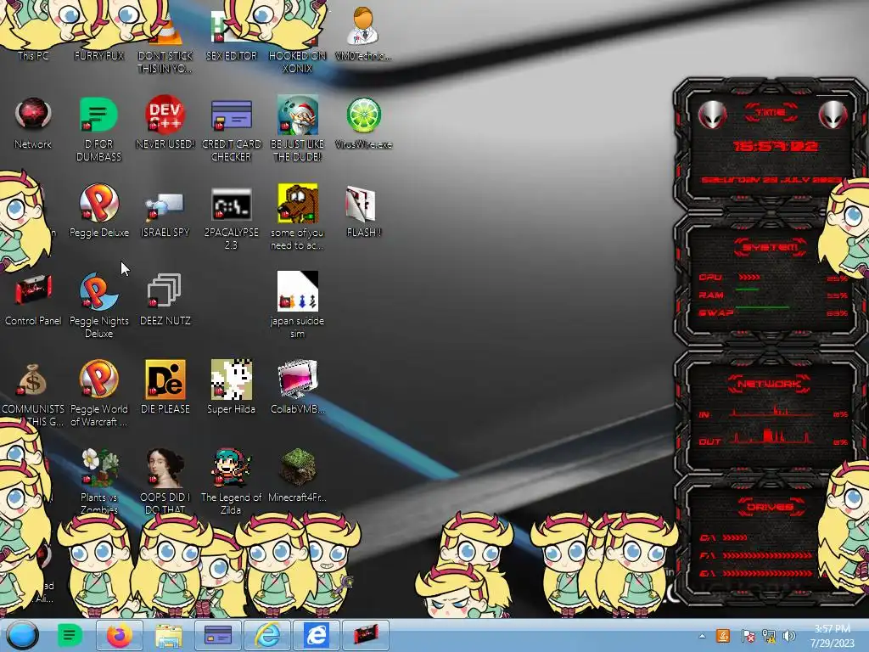Launch Peggle Nights Deluxe
Viewport: 869px width, 652px height.
[98, 291]
